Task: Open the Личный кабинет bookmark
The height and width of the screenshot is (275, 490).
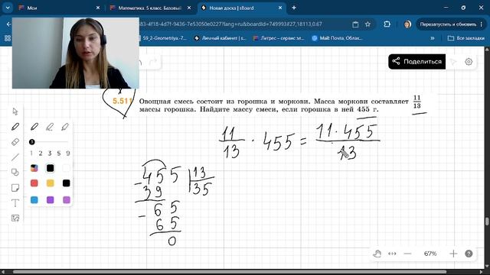Action: 220,38
